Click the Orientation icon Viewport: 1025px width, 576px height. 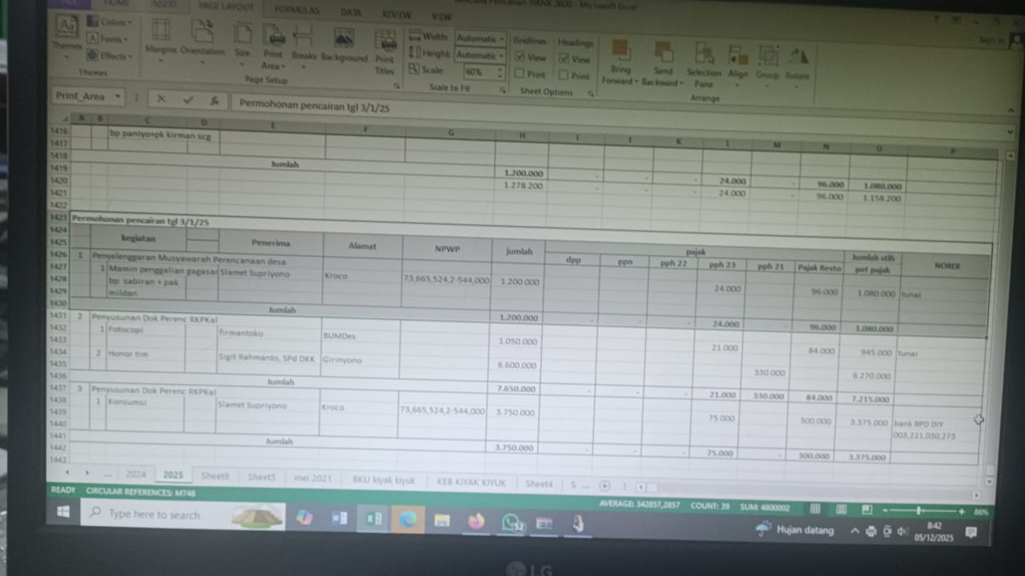(x=203, y=37)
